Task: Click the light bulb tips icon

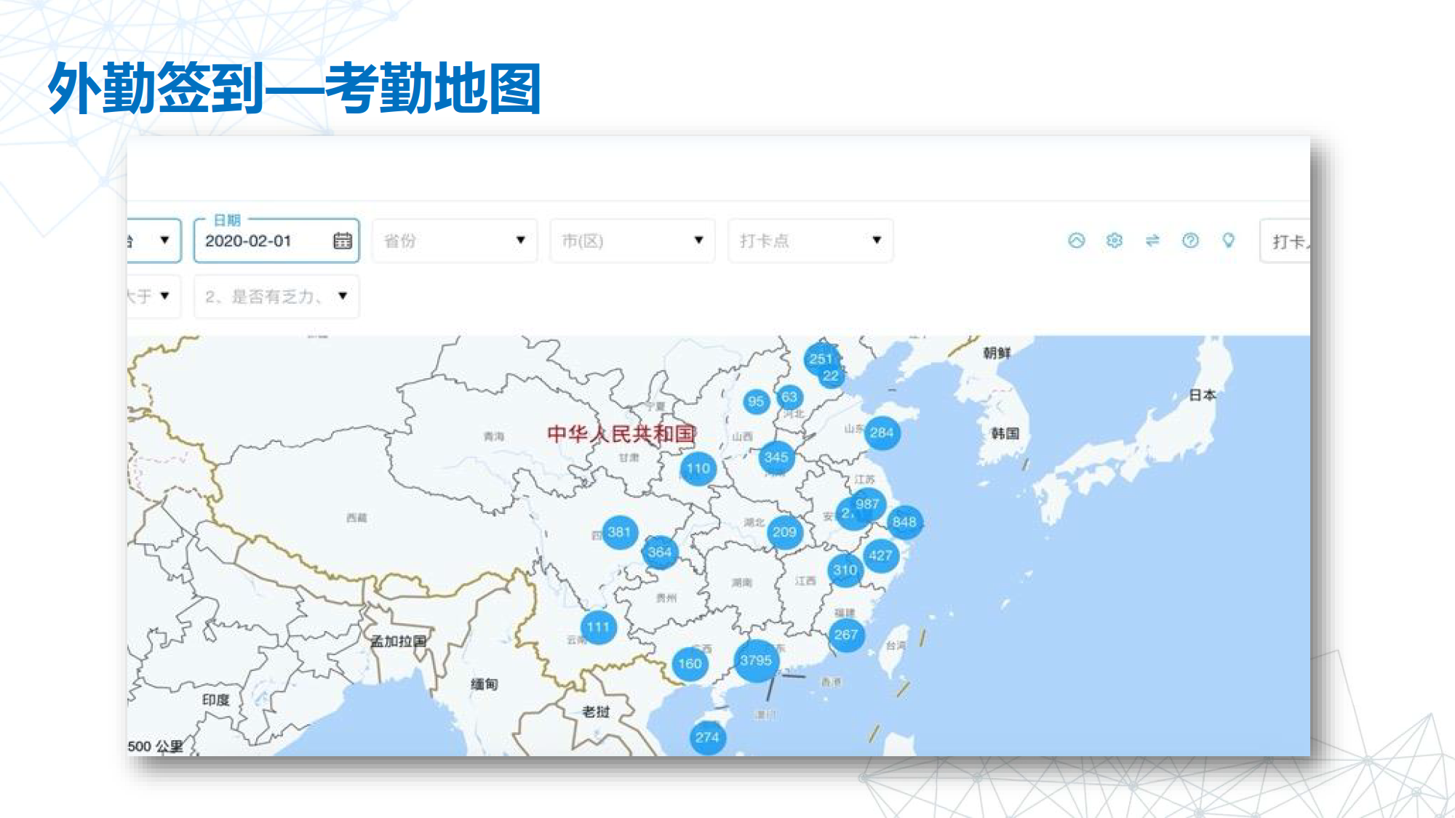Action: click(1228, 241)
